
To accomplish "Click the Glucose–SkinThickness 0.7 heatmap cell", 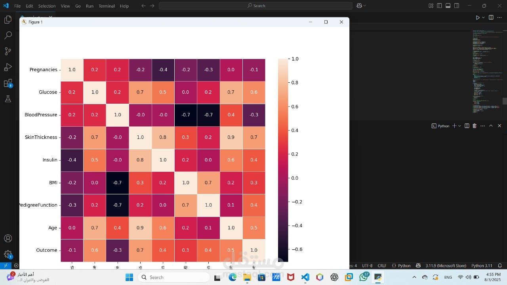I will pos(140,92).
